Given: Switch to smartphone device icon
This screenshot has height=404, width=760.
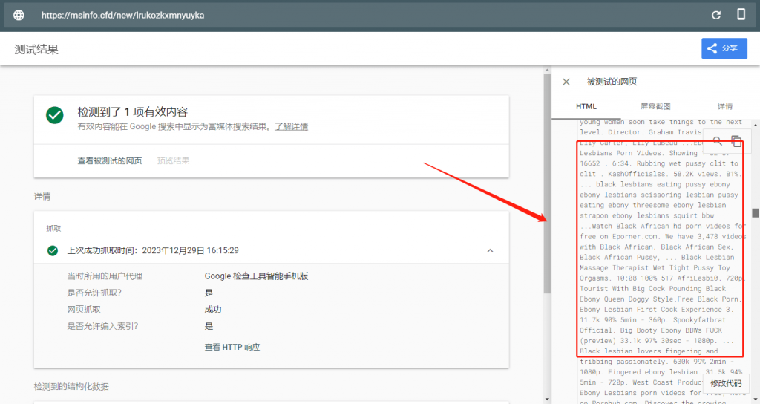Looking at the screenshot, I should 741,14.
